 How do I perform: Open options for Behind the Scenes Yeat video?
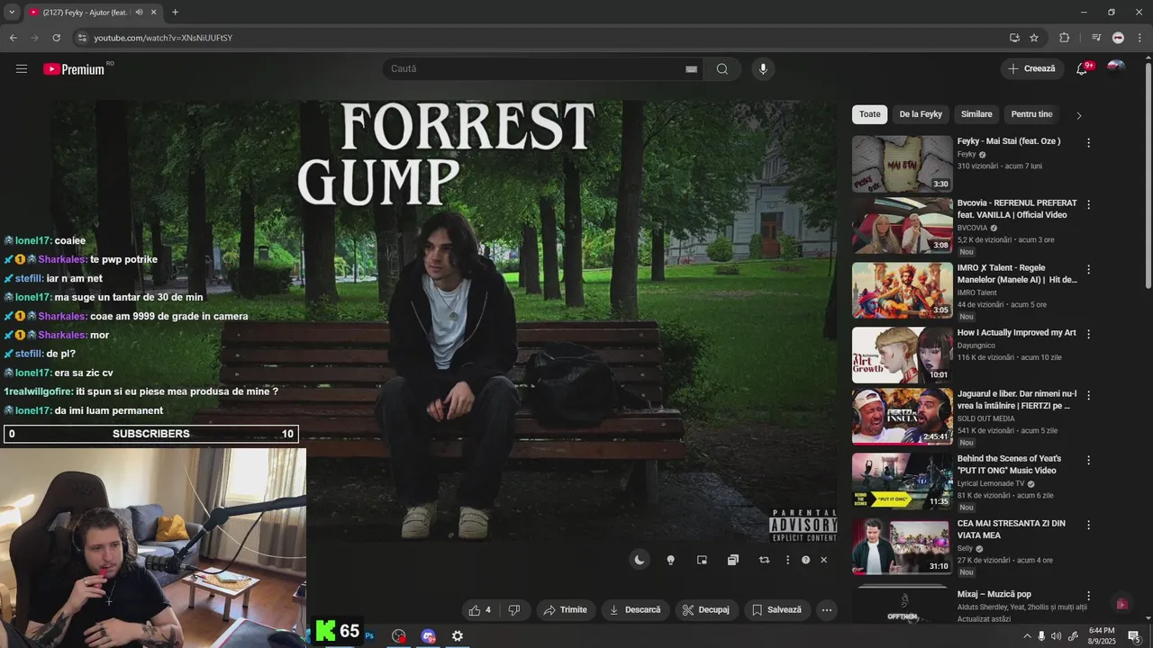[1088, 460]
